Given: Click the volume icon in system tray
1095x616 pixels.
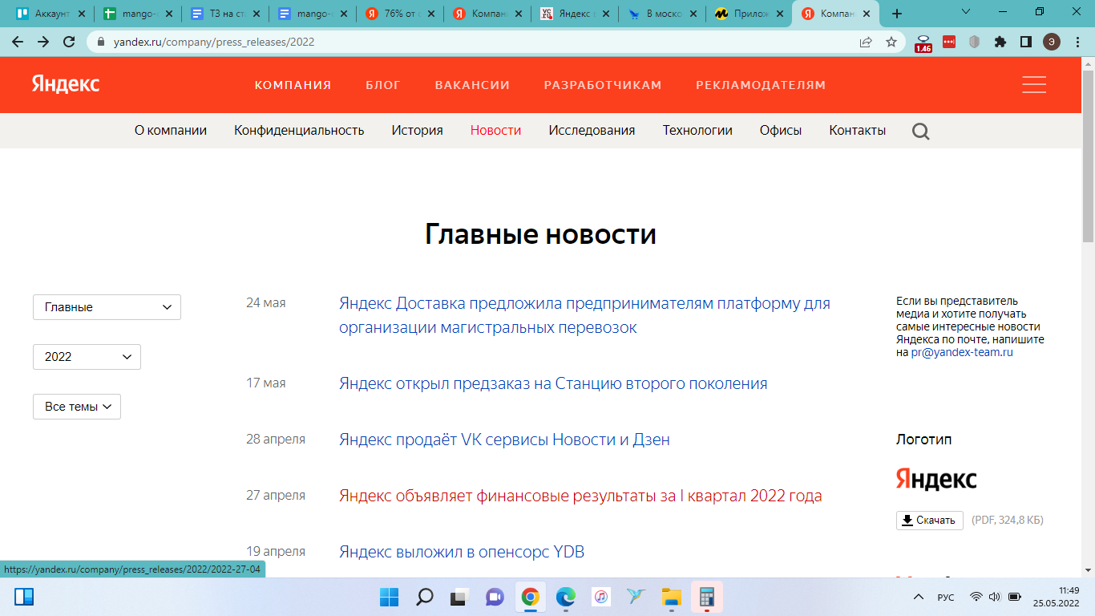Looking at the screenshot, I should click(995, 597).
